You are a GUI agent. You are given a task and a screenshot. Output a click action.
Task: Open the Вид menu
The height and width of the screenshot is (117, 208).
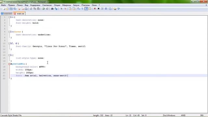point(26,5)
